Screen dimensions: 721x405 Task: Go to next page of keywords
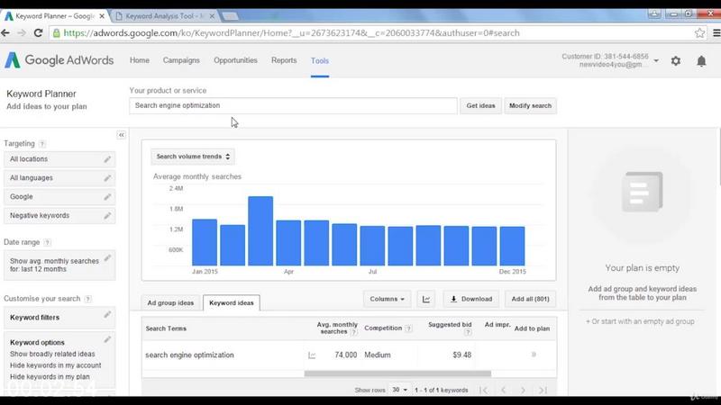click(x=523, y=391)
